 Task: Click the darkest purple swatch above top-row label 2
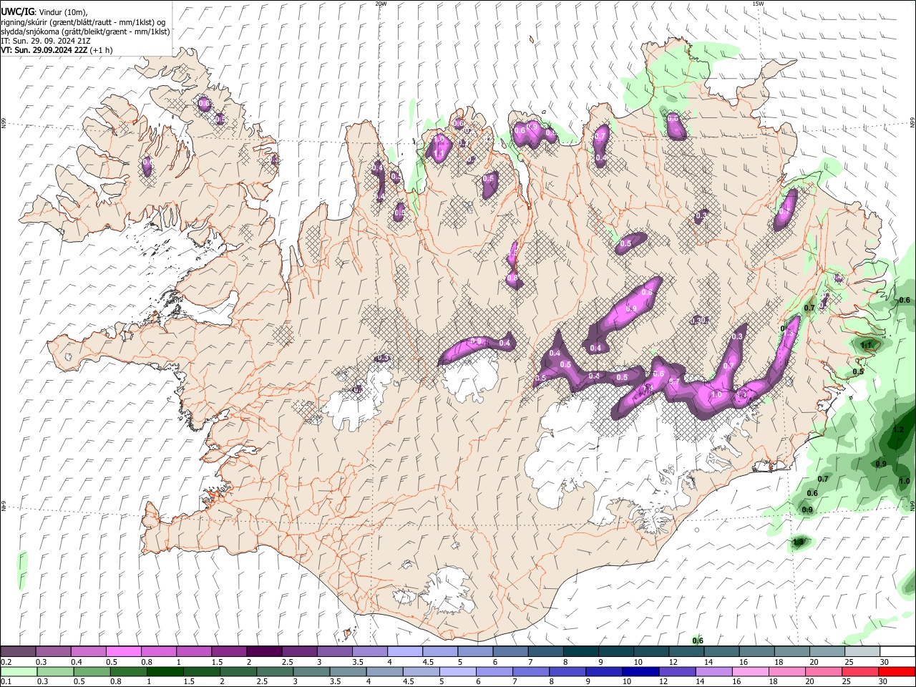point(263,651)
